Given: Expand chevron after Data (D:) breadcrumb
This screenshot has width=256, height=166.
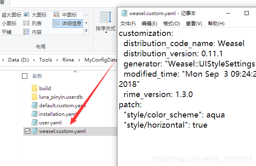Looking at the screenshot, I should coord(34,60).
